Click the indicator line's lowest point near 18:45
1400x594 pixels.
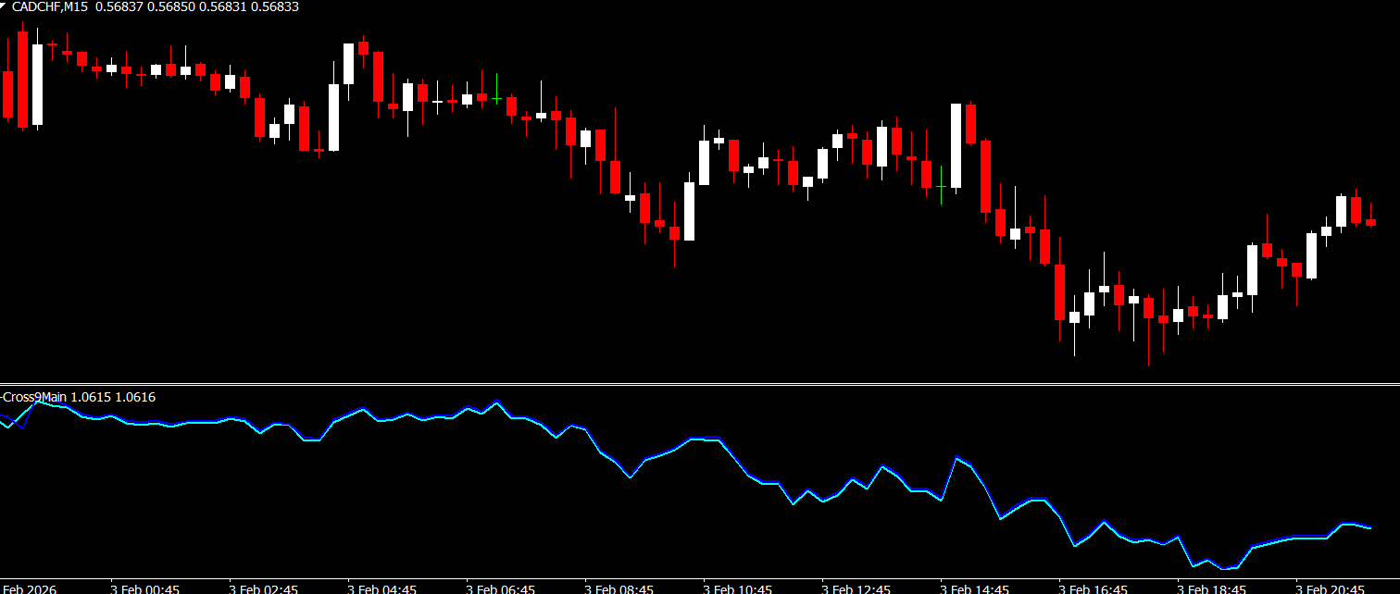point(1224,568)
